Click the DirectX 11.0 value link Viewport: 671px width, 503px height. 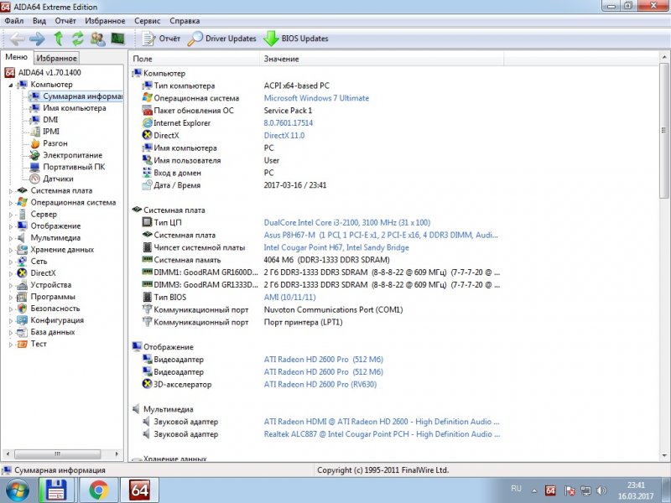tap(284, 135)
